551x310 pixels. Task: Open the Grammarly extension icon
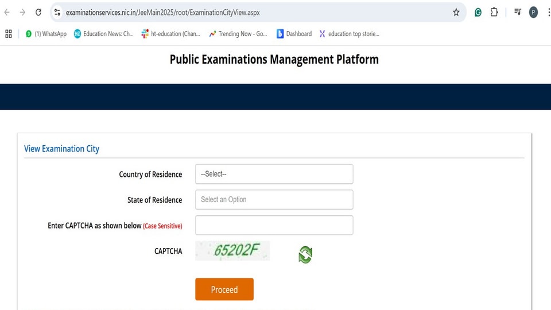pyautogui.click(x=478, y=12)
